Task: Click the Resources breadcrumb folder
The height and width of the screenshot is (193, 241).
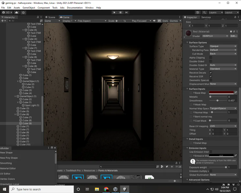Action: click(x=89, y=170)
